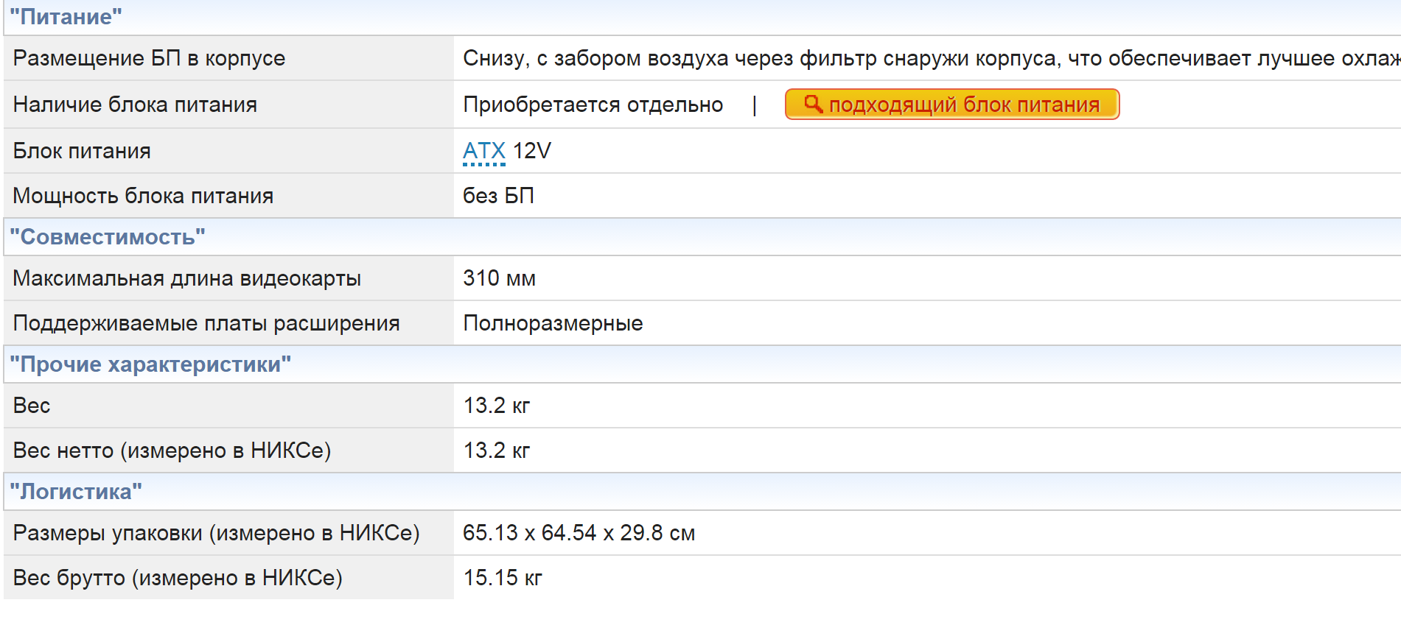Click the "Питание" section header
Screen dimensions: 1401x625
tap(66, 17)
